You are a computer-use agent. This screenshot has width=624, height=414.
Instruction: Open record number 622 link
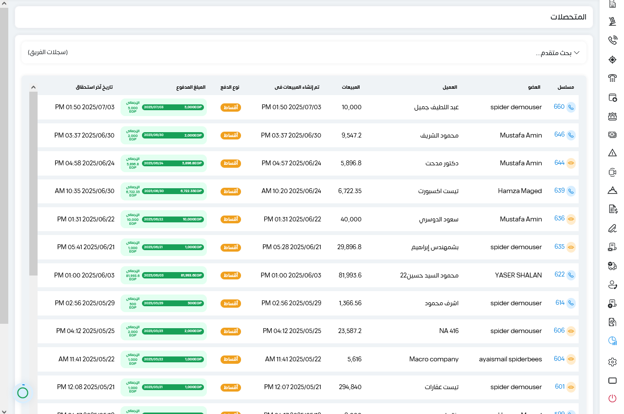coord(560,275)
